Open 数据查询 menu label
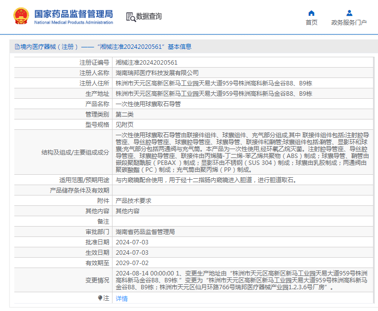Screen dimensions: 378x311 [149, 16]
